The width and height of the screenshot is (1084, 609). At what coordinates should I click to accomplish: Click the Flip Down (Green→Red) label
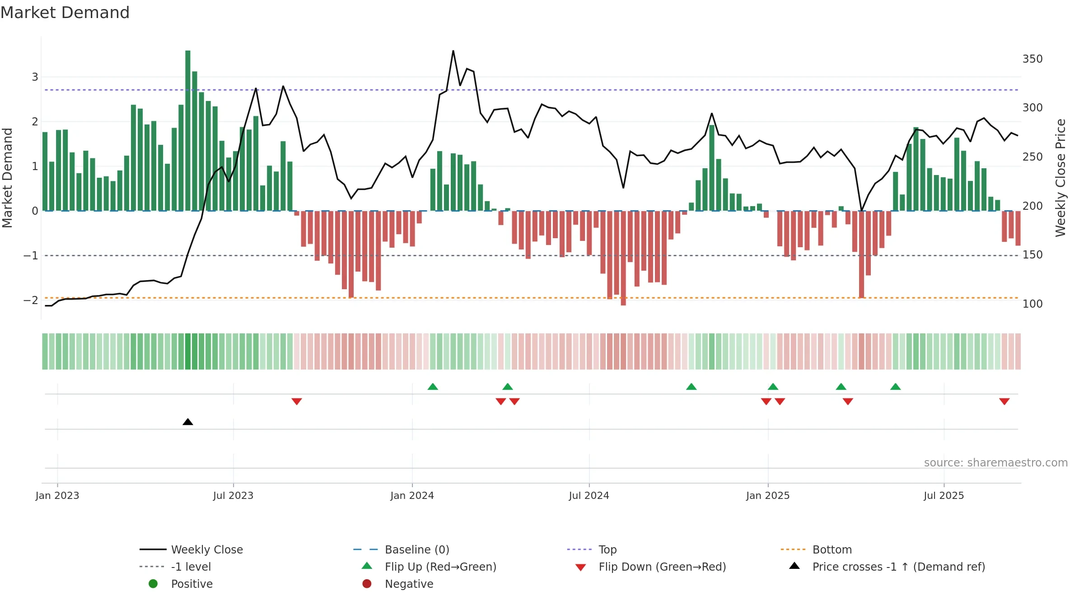coord(662,567)
